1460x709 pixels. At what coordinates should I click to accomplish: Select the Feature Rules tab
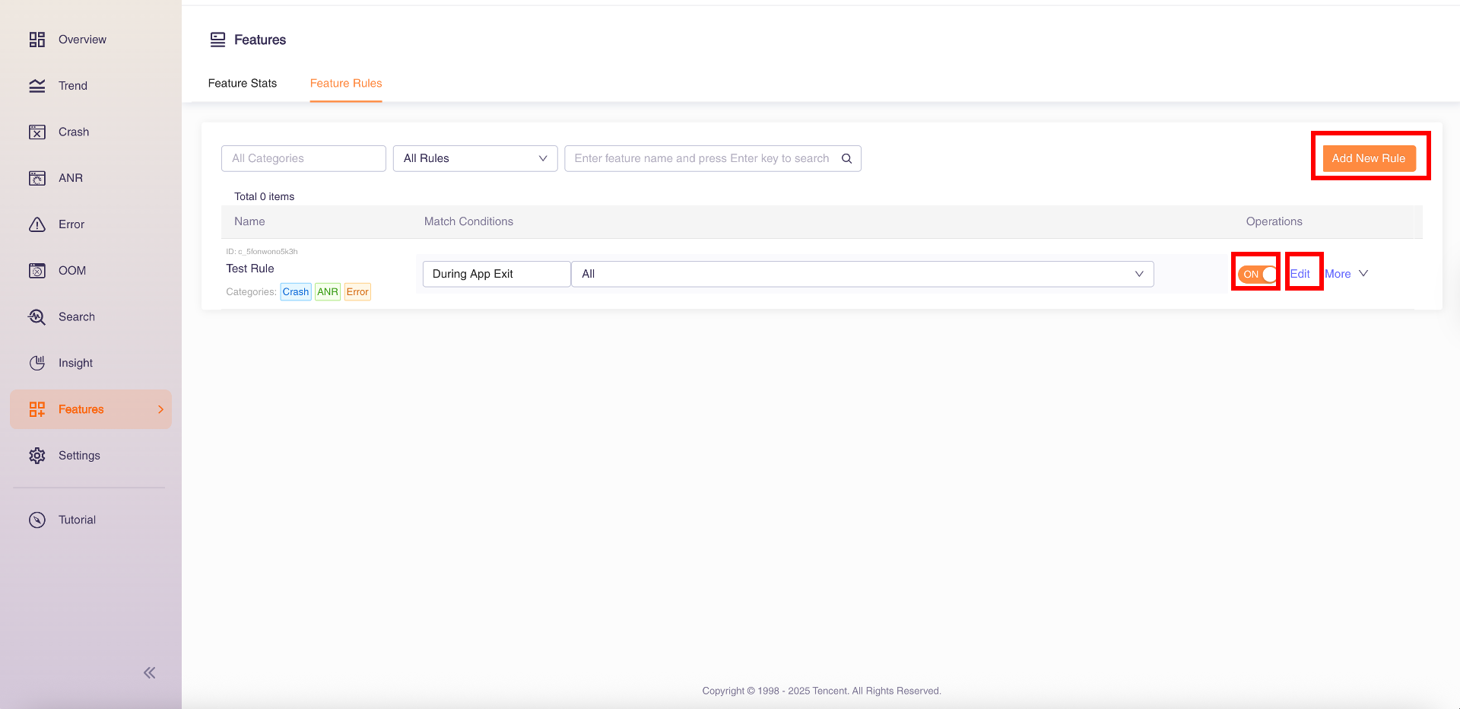[346, 84]
